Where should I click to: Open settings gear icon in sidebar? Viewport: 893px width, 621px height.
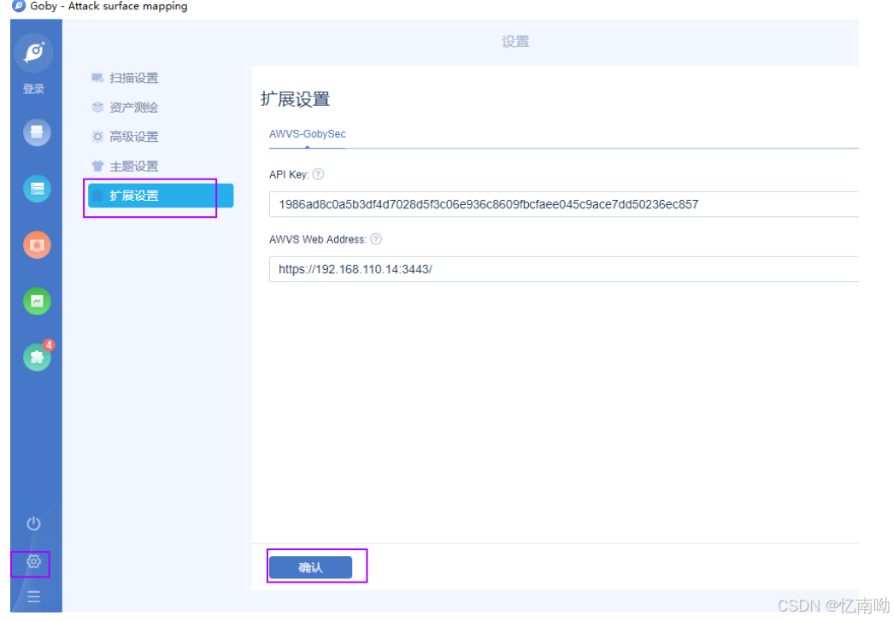tap(33, 562)
